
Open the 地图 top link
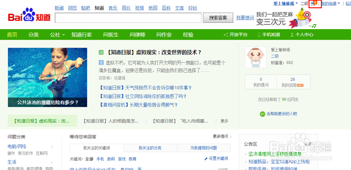click(x=153, y=8)
